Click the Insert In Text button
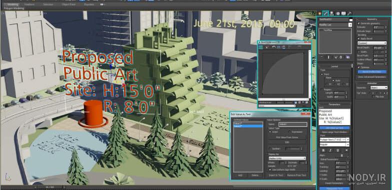The image size is (392, 190). click(276, 176)
